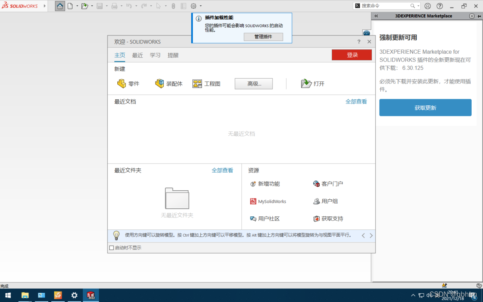This screenshot has height=302, width=483.
Task: Click the Undo arrow icon
Action: click(x=129, y=6)
